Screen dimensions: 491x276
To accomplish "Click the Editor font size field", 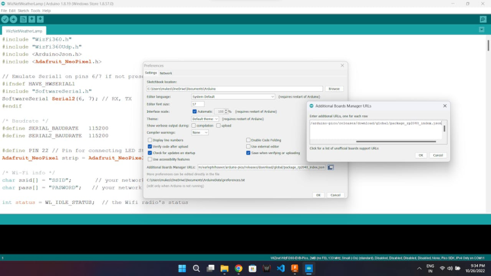I will pos(198,104).
